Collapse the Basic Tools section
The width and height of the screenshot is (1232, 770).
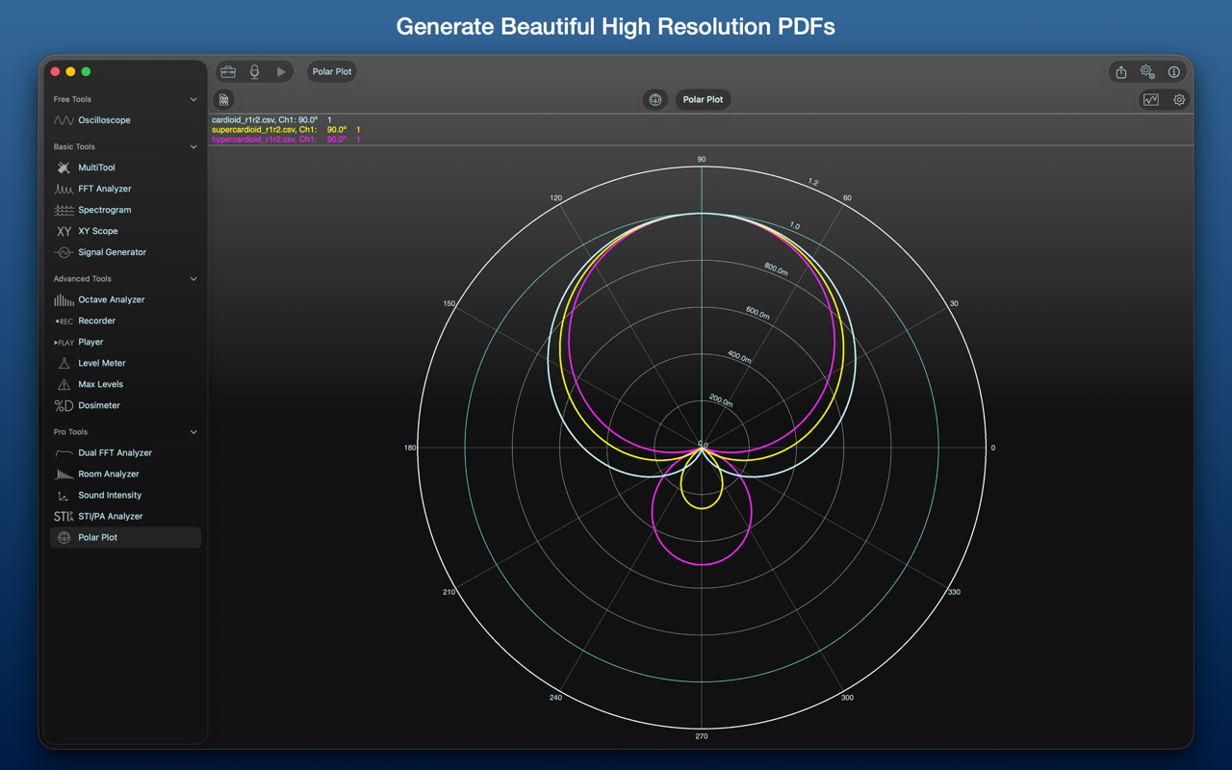pos(193,147)
